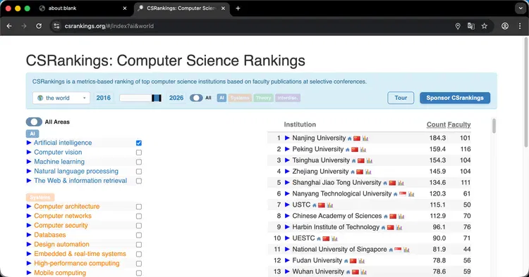529x277 pixels.
Task: Close the about:blank tab
Action: [125, 8]
